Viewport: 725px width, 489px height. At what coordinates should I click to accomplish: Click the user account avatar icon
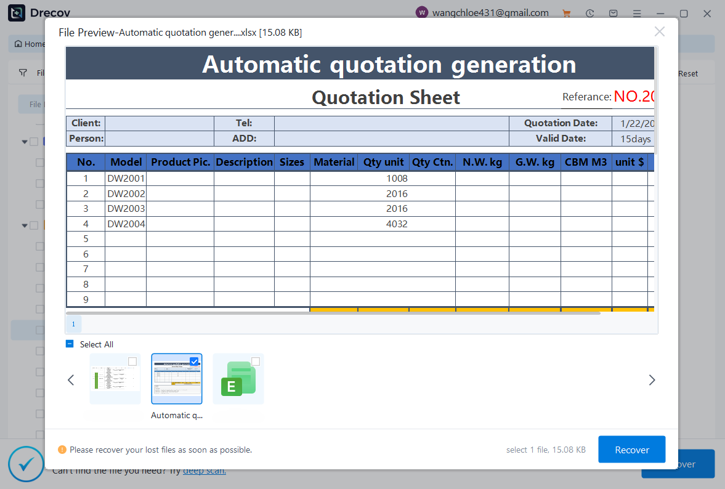pyautogui.click(x=421, y=12)
